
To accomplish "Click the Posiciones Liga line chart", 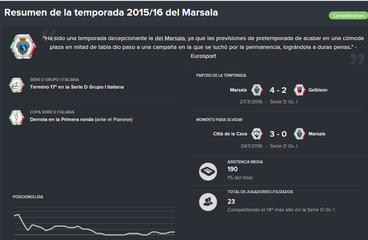I will 94,221.
